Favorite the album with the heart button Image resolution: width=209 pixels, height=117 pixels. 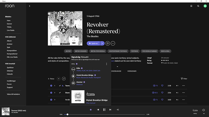click(108, 43)
